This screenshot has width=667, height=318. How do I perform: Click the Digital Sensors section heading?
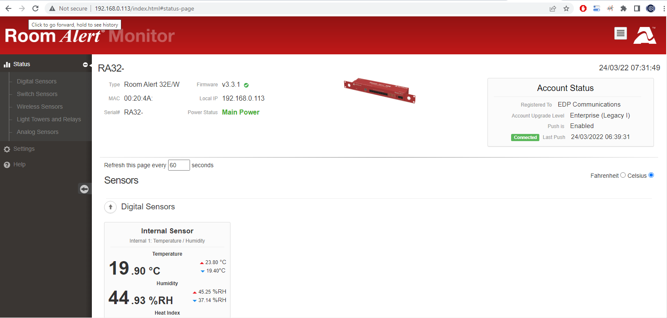pos(148,207)
